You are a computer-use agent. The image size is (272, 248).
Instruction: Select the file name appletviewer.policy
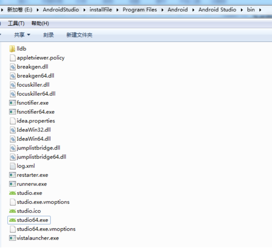pyautogui.click(x=41, y=58)
